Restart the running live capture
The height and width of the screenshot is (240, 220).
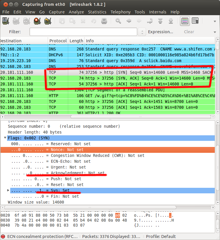[48, 21]
